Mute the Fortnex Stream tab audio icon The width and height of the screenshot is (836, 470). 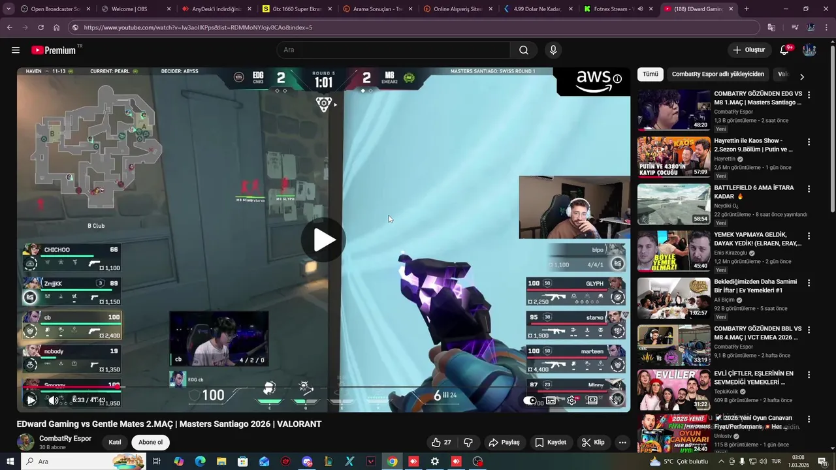(x=640, y=9)
